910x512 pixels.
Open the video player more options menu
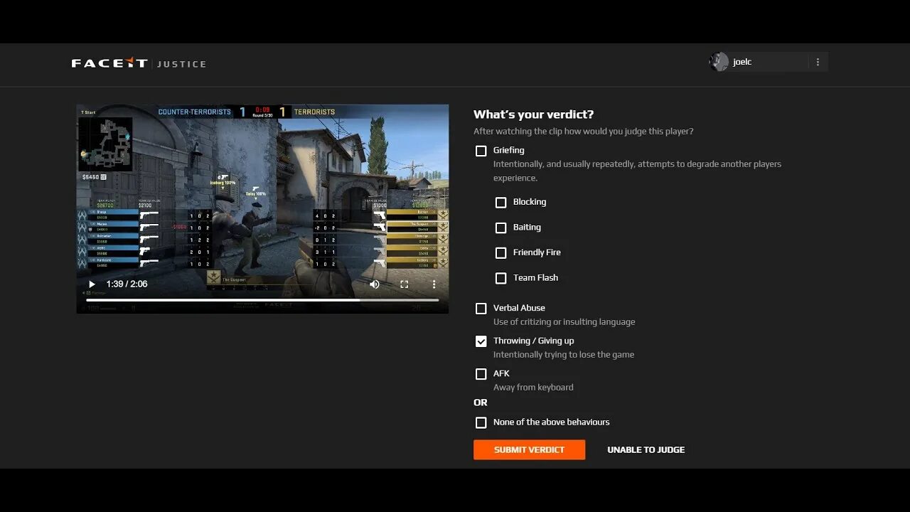[434, 284]
